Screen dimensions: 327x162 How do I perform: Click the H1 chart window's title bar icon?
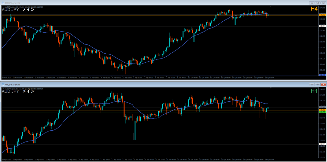pos(3,85)
